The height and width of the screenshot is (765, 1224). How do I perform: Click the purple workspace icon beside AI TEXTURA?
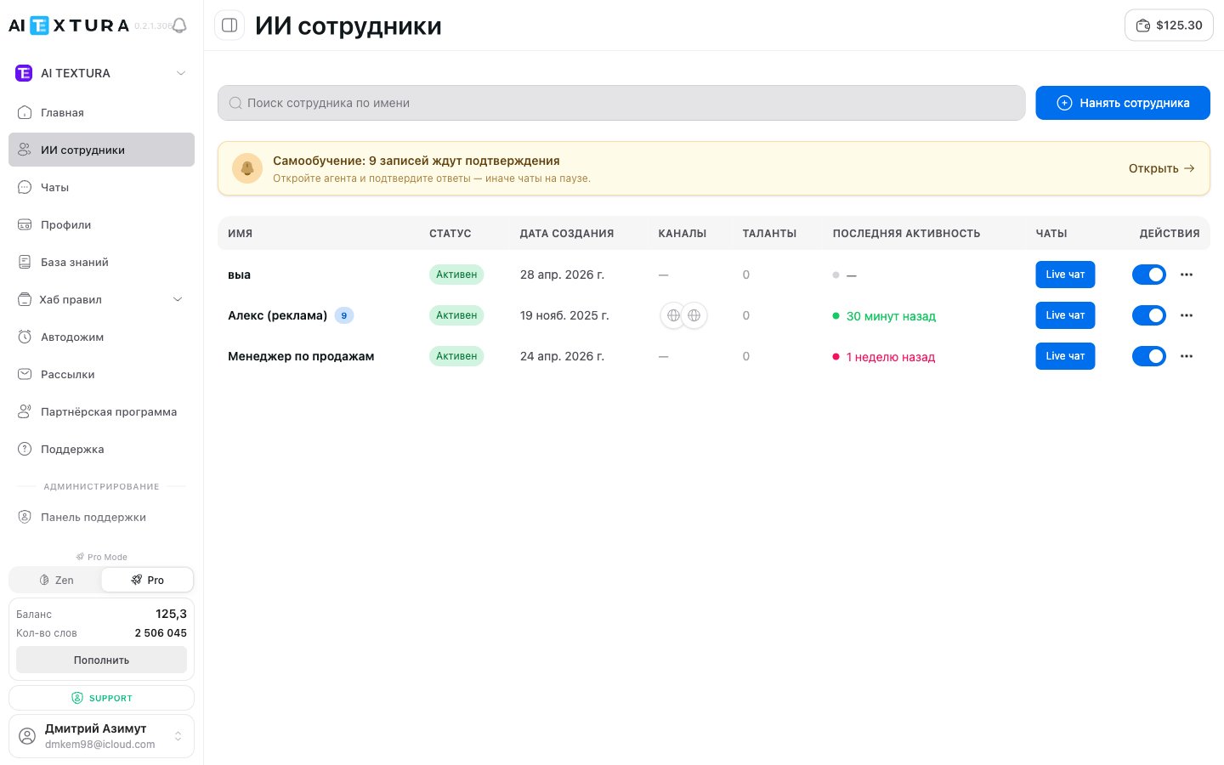click(24, 73)
